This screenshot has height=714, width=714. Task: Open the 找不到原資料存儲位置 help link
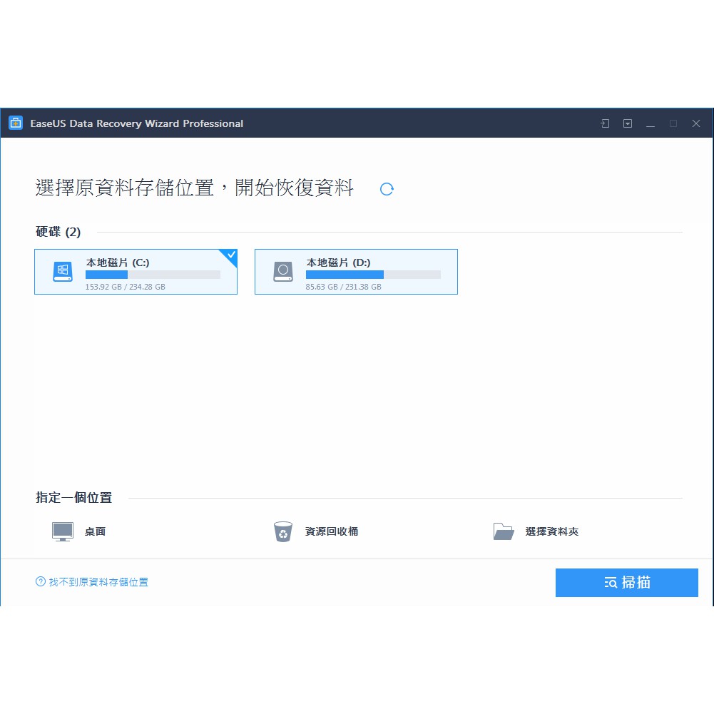pos(98,582)
